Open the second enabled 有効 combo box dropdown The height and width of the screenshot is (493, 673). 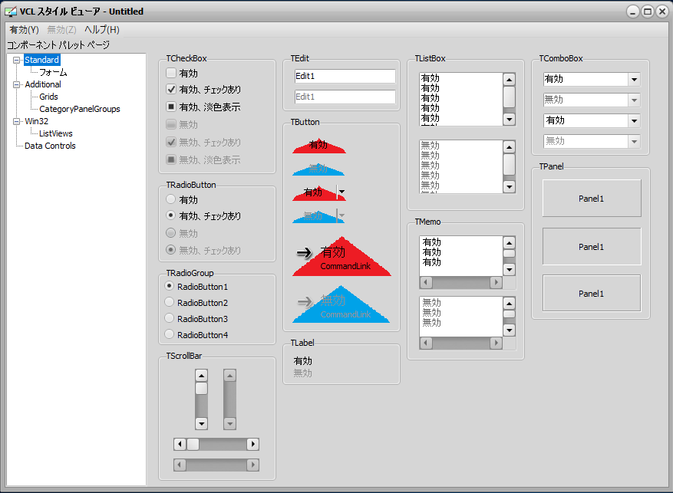634,121
